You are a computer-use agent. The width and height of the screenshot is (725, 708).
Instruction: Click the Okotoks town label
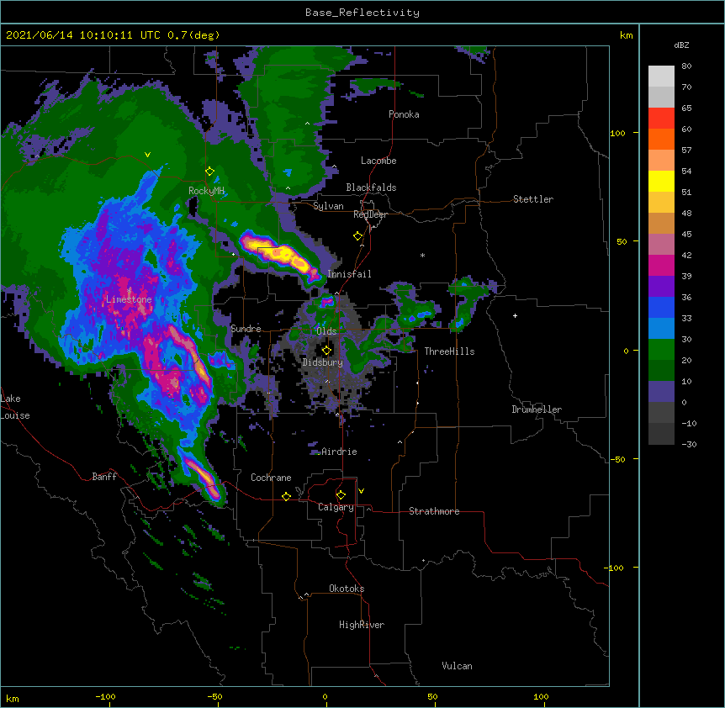point(347,589)
